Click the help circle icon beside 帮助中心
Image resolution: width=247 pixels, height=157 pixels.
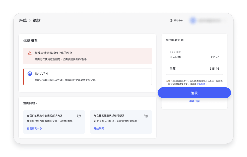click(171, 20)
